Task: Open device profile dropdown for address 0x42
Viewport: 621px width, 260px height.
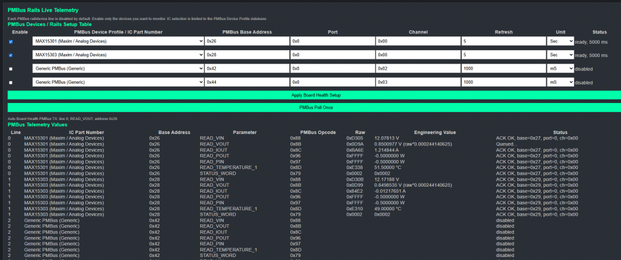Action: coord(118,68)
